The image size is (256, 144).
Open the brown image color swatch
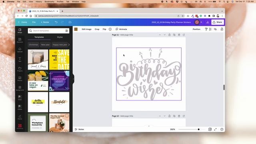76,29
